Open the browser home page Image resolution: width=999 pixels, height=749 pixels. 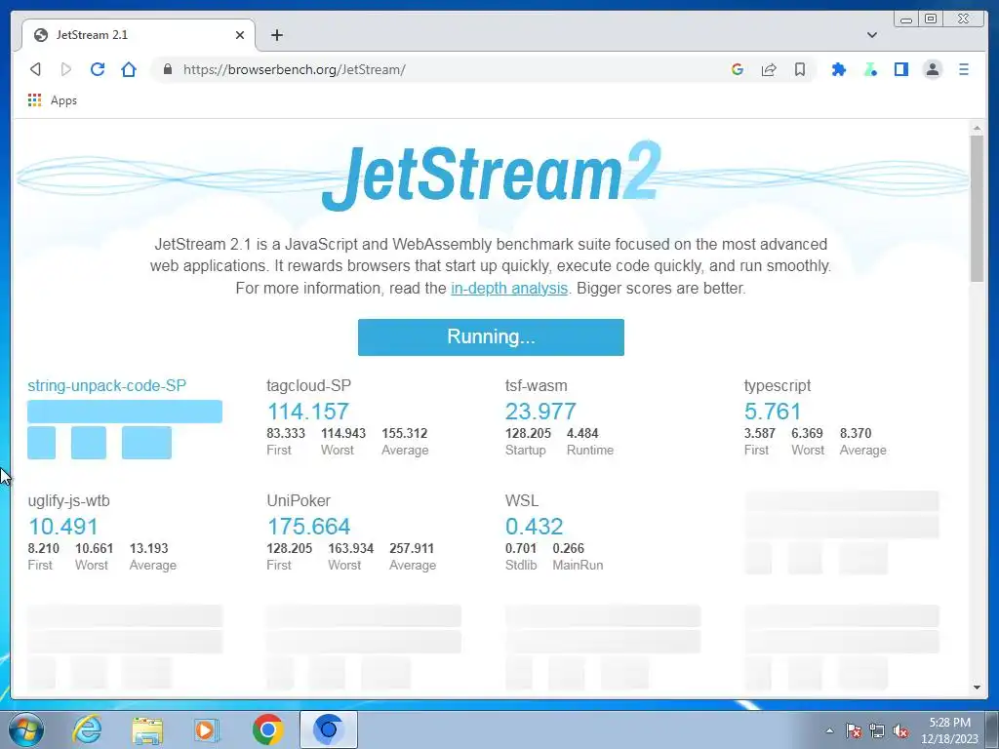click(129, 69)
